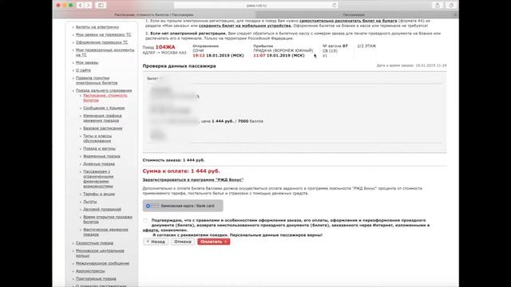
Task: Open "Фактическое движение поездов" item
Action: [105, 232]
